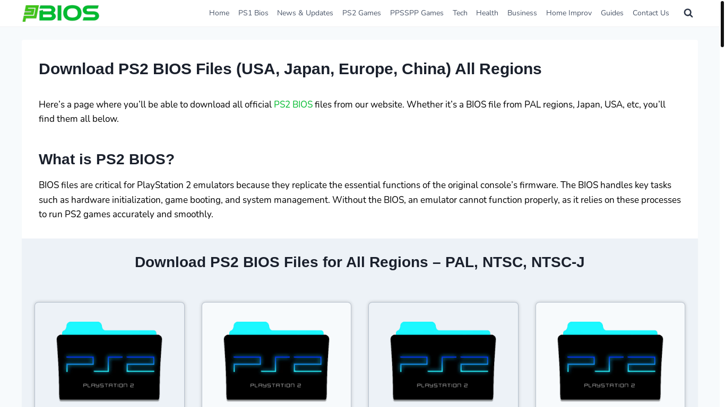Click the second PlayStation 2 folder thumbnail

(277, 361)
